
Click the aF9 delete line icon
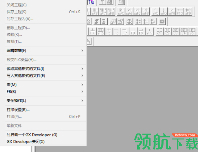pyautogui.click(x=188, y=11)
